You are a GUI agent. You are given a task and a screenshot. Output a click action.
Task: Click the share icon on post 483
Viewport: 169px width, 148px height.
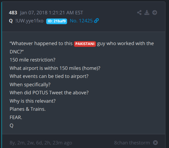click(139, 13)
